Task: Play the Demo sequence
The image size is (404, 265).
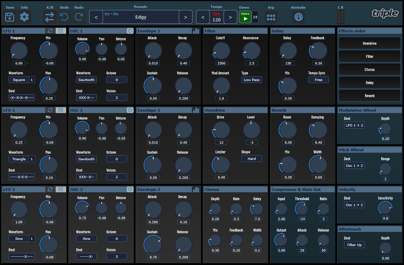Action: click(x=245, y=16)
